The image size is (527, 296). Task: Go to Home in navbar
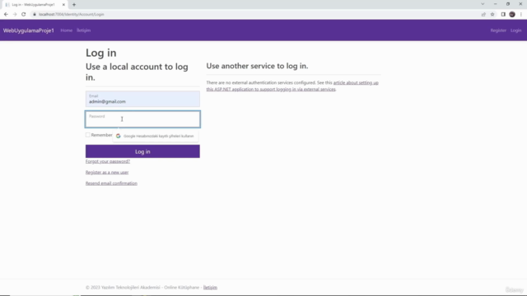click(x=66, y=30)
